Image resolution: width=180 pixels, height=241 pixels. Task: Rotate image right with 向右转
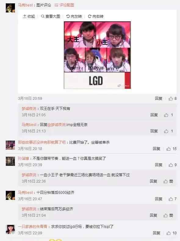95,16
